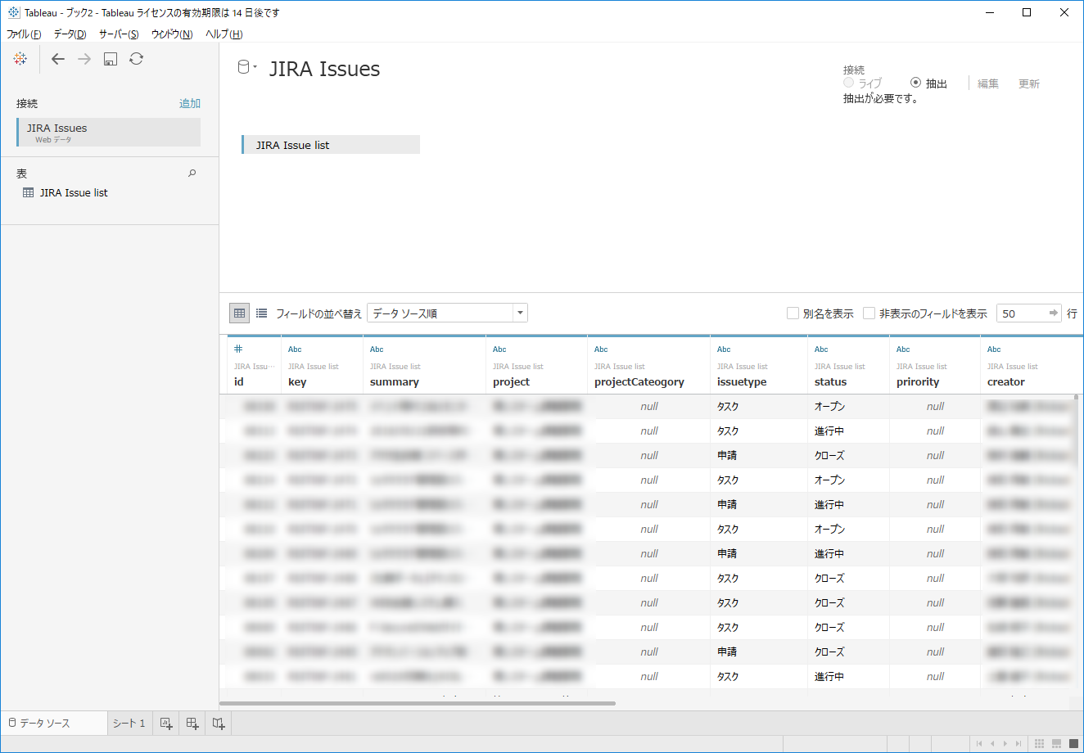The height and width of the screenshot is (753, 1084).
Task: Click Abc type icon on issuetype column
Action: pyautogui.click(x=724, y=349)
